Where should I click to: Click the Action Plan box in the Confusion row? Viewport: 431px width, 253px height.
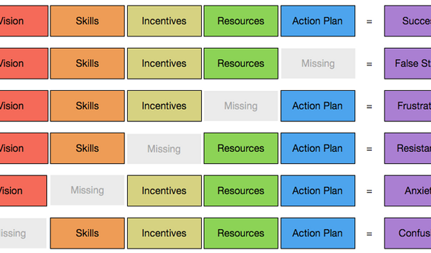click(x=318, y=233)
